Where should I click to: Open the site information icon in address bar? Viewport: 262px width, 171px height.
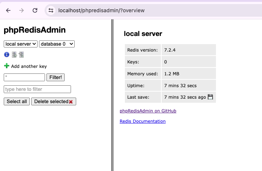point(51,10)
